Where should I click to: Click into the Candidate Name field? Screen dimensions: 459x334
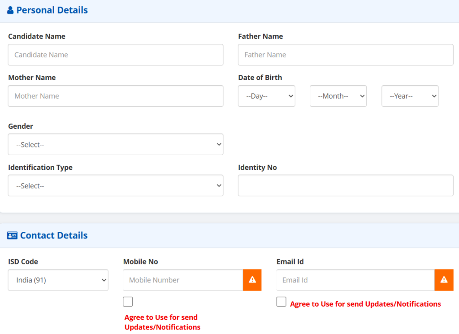(116, 55)
